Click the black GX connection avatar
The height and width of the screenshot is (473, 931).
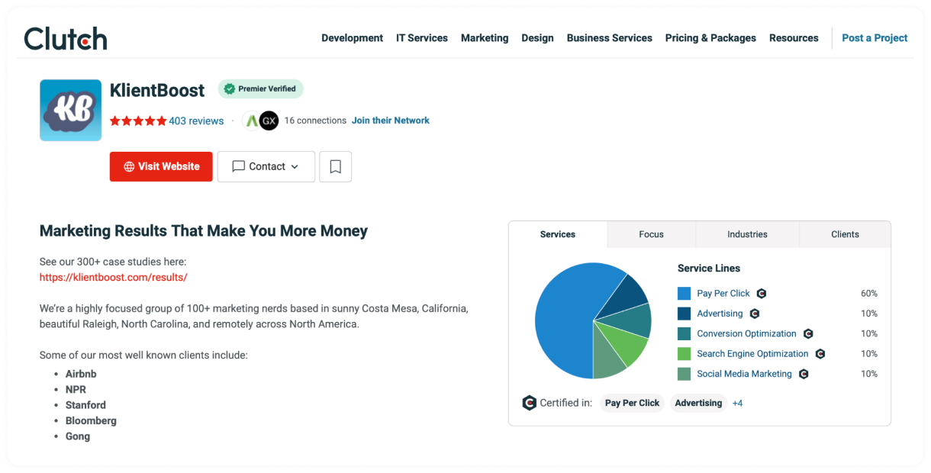coord(269,121)
